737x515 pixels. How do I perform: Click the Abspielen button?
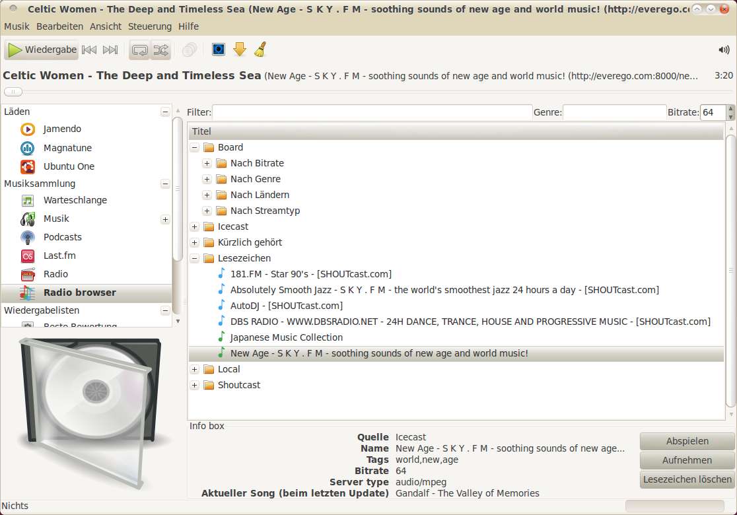(x=687, y=441)
